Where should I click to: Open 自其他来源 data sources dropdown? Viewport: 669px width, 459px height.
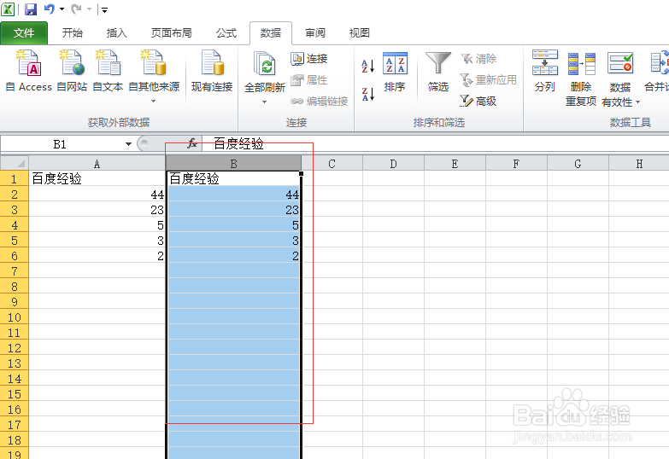click(154, 77)
